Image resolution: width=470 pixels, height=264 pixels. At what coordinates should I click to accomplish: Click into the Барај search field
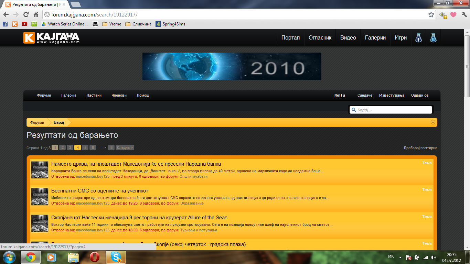click(x=391, y=110)
